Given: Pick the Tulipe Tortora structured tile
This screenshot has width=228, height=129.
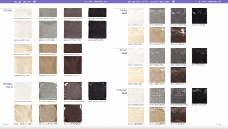Looking at the screenshot, I should pos(157,35).
